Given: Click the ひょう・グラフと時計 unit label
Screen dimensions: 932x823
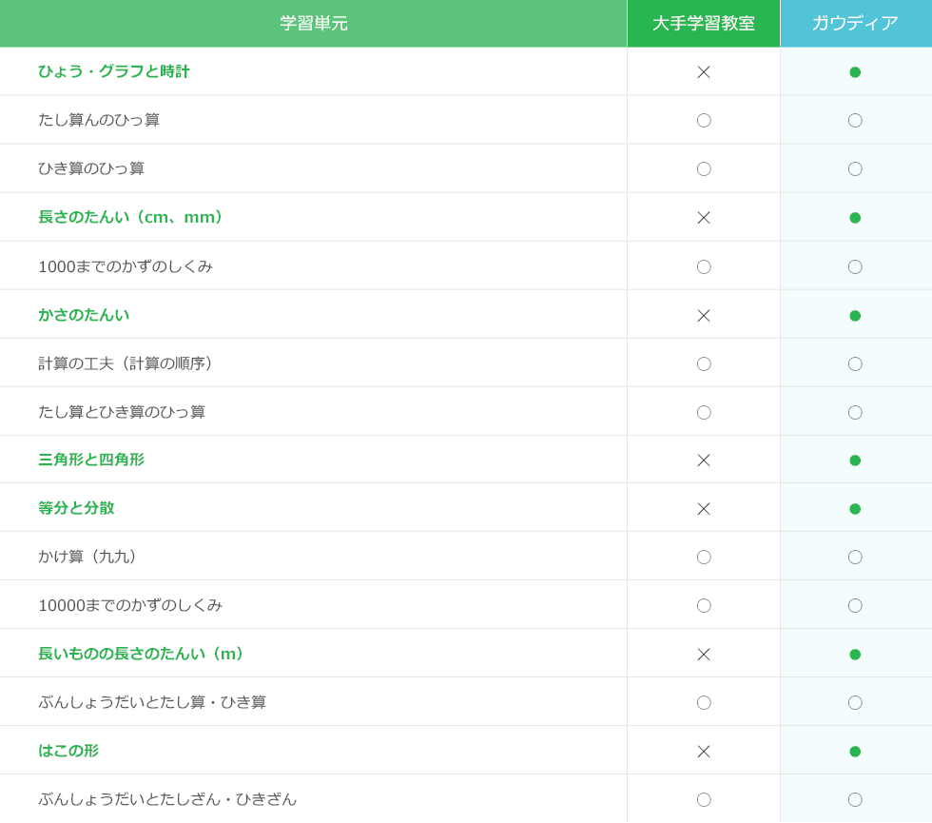Looking at the screenshot, I should pyautogui.click(x=114, y=71).
